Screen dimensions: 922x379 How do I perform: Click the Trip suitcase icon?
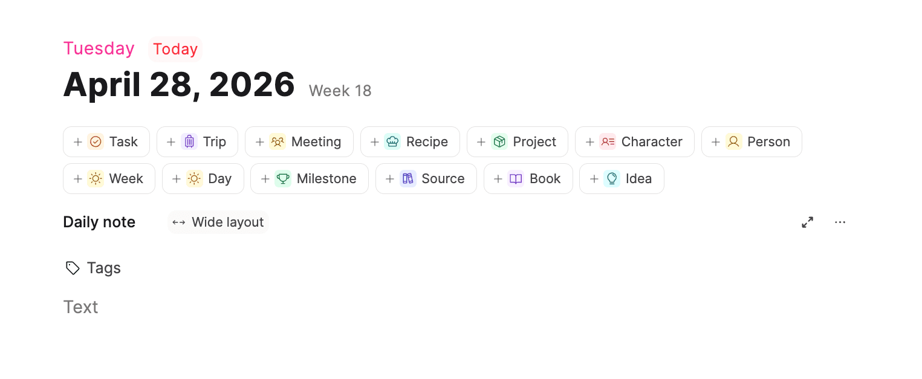click(x=189, y=141)
